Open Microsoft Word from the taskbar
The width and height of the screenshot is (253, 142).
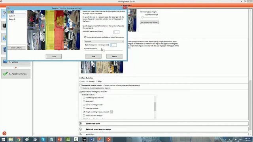93,139
